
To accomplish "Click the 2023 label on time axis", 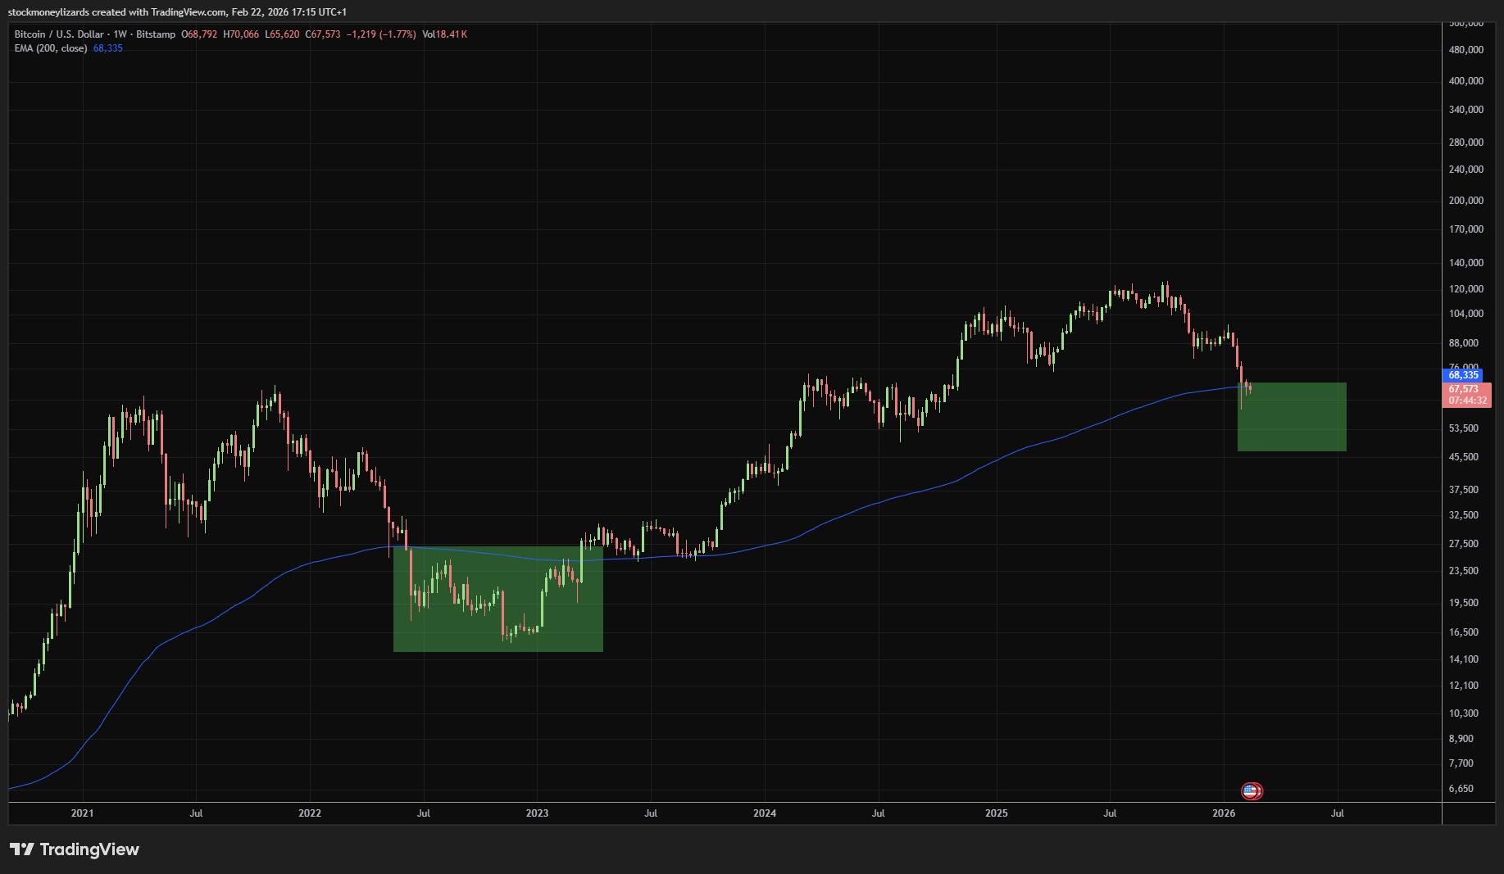I will click(x=537, y=813).
